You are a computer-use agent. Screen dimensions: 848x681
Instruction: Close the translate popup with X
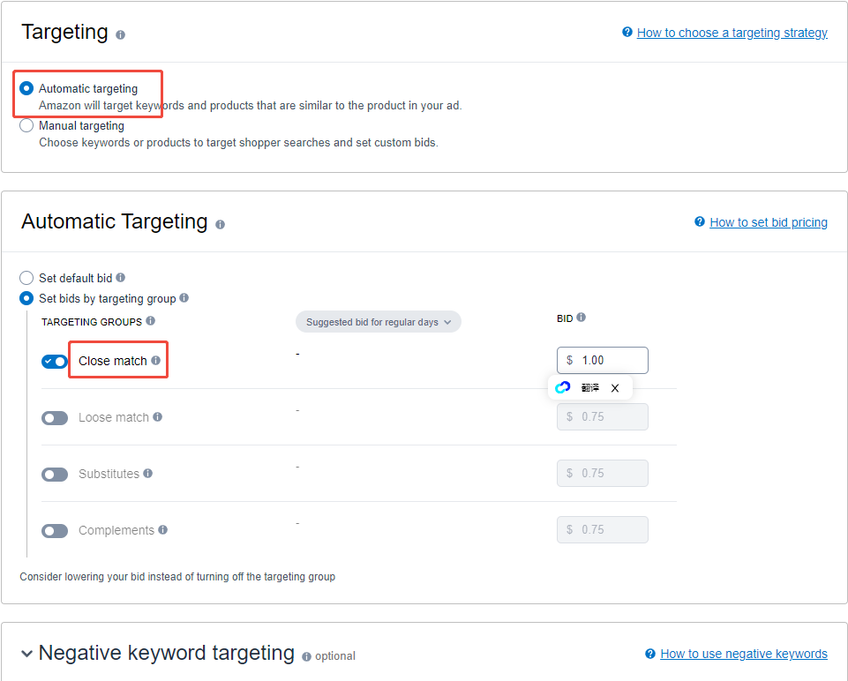coord(615,388)
